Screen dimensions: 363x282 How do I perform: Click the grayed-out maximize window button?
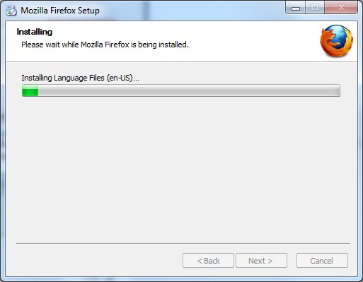point(315,8)
